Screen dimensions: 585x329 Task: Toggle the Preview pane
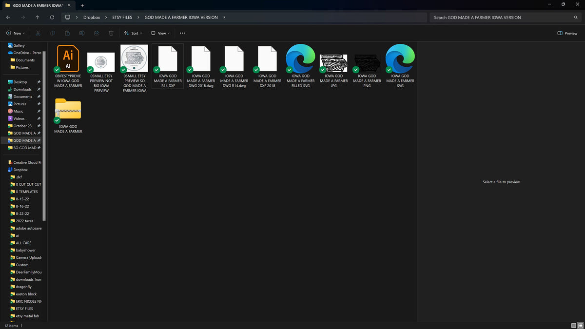pos(567,33)
